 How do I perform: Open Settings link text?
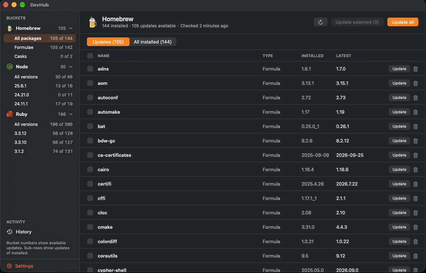click(x=24, y=266)
